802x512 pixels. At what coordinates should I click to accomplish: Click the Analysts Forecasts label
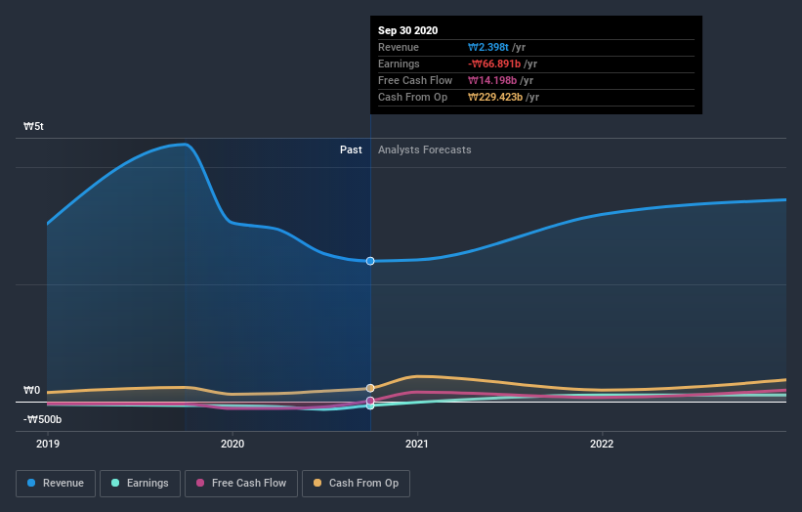pos(425,149)
